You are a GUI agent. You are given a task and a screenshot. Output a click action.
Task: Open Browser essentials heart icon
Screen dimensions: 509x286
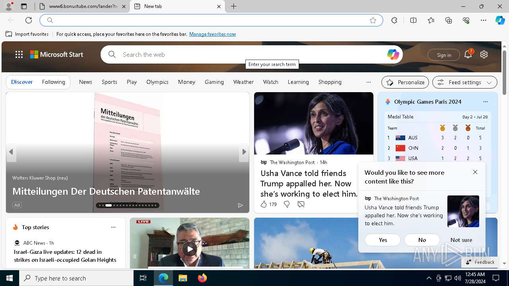click(466, 20)
